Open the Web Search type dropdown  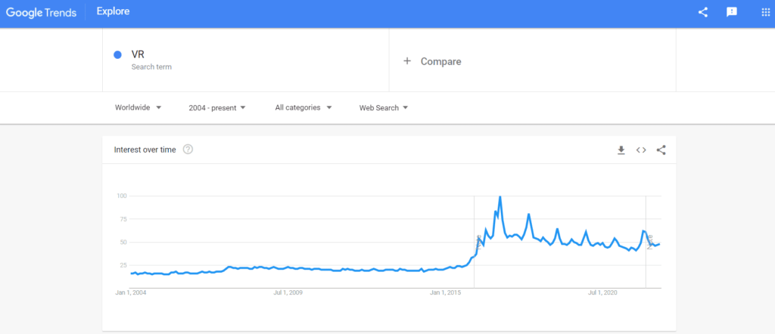point(384,107)
